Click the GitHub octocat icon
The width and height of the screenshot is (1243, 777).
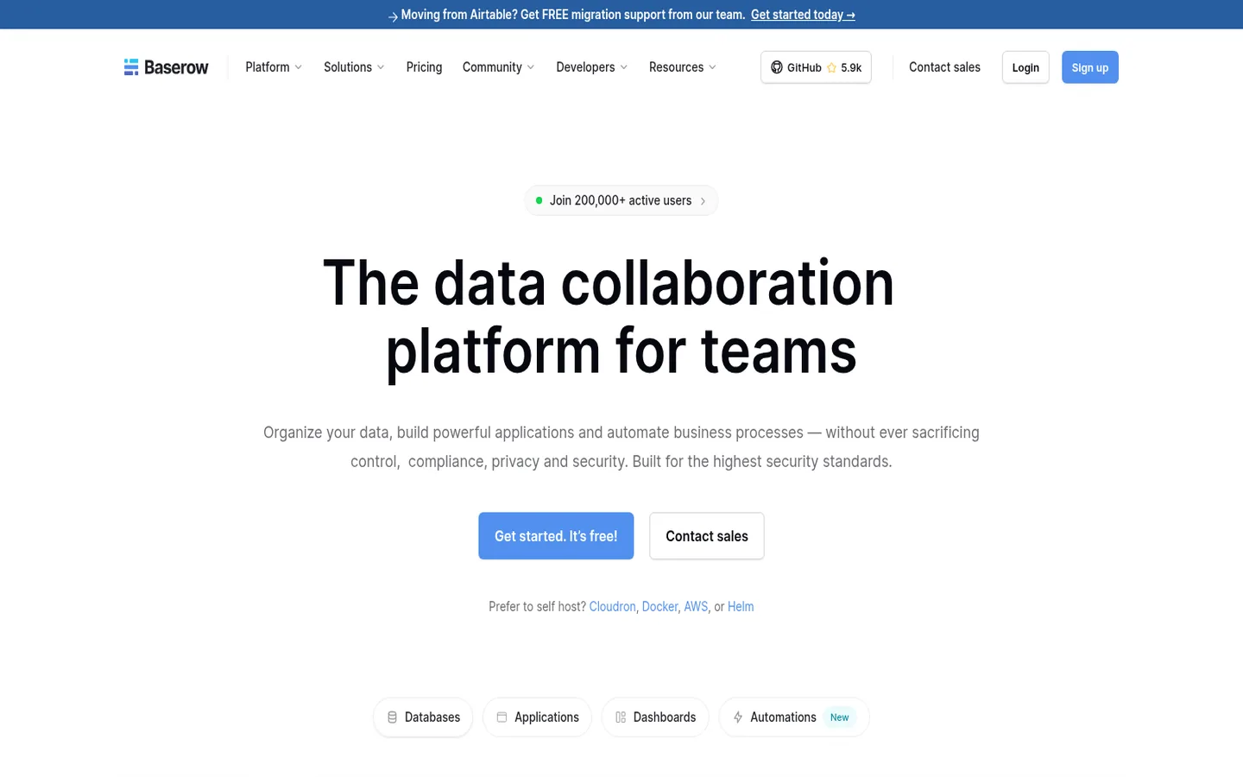[x=777, y=67]
